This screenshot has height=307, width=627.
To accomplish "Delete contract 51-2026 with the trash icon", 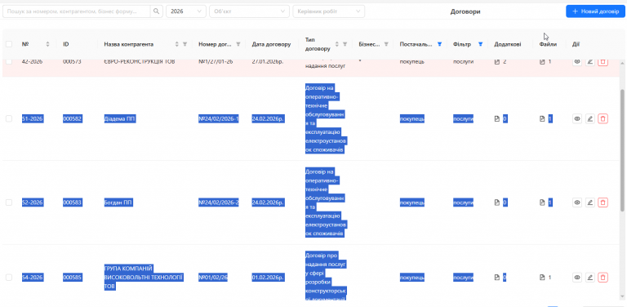I will pyautogui.click(x=603, y=118).
